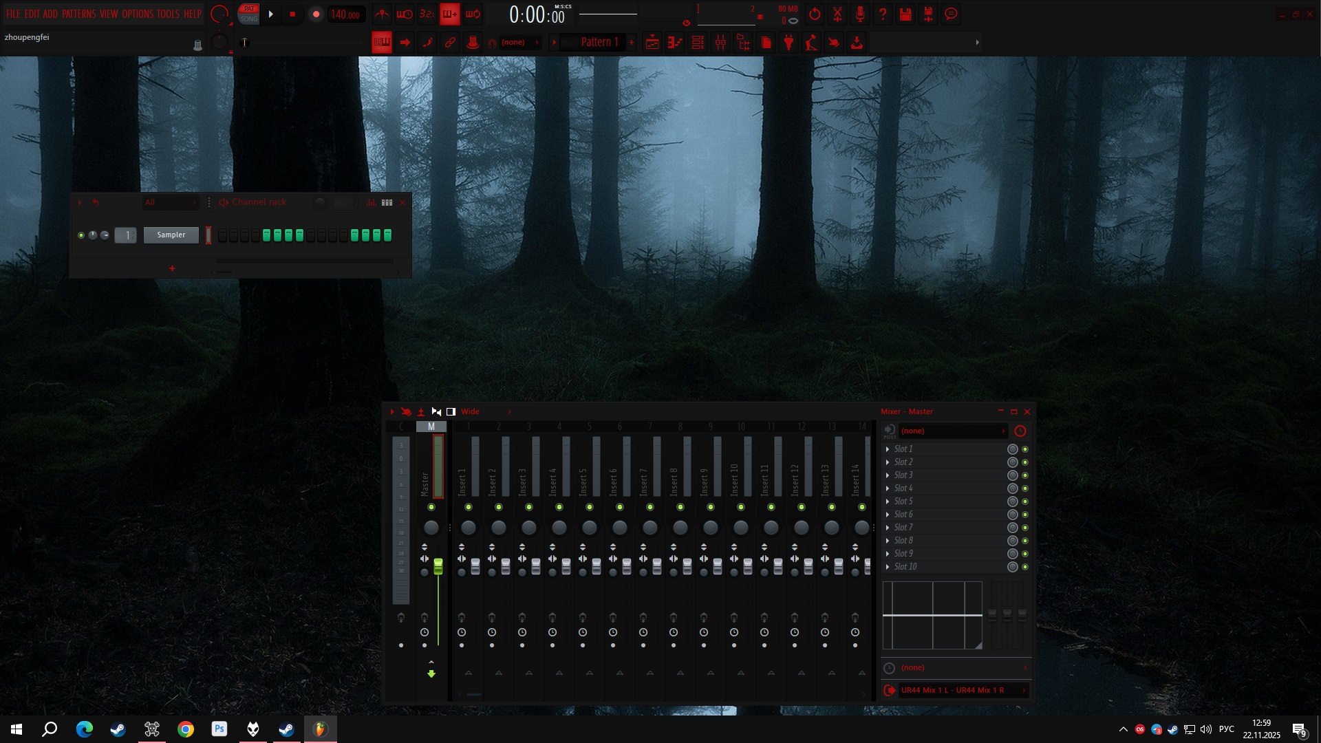Viewport: 1321px width, 743px height.
Task: Open the plugin picker plug icon
Action: 788,43
